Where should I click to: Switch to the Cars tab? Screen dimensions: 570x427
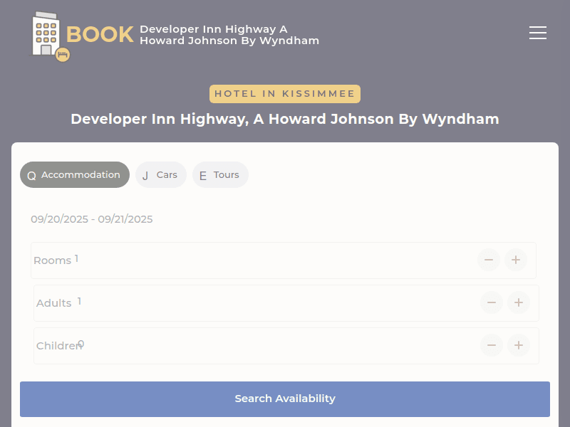[161, 175]
